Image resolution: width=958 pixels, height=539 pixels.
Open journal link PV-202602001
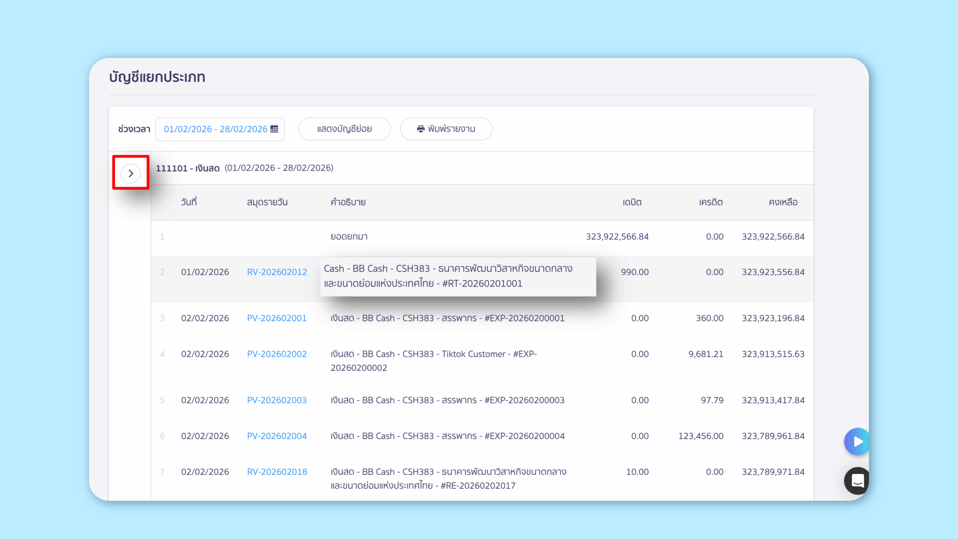click(277, 318)
